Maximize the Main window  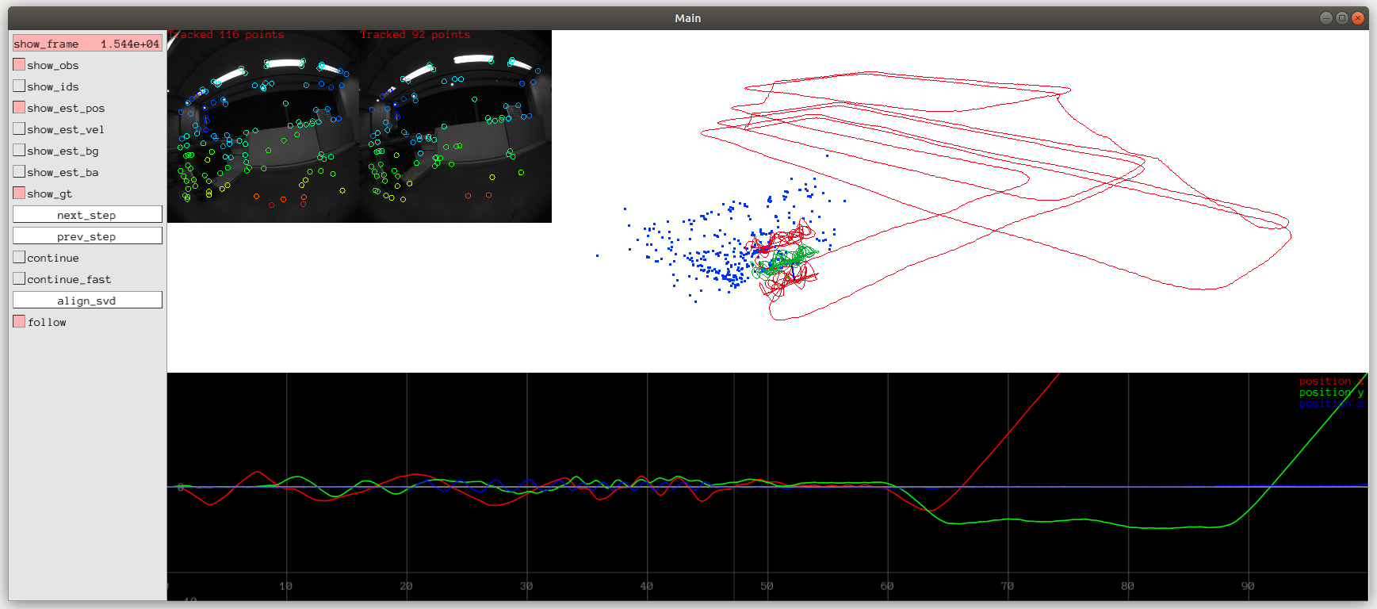click(1341, 18)
